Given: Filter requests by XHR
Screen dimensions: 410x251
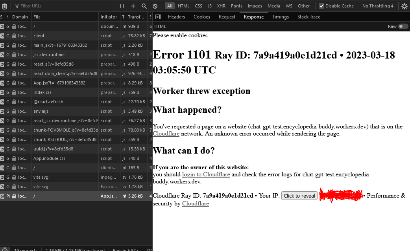Looking at the screenshot, I should [221, 6].
